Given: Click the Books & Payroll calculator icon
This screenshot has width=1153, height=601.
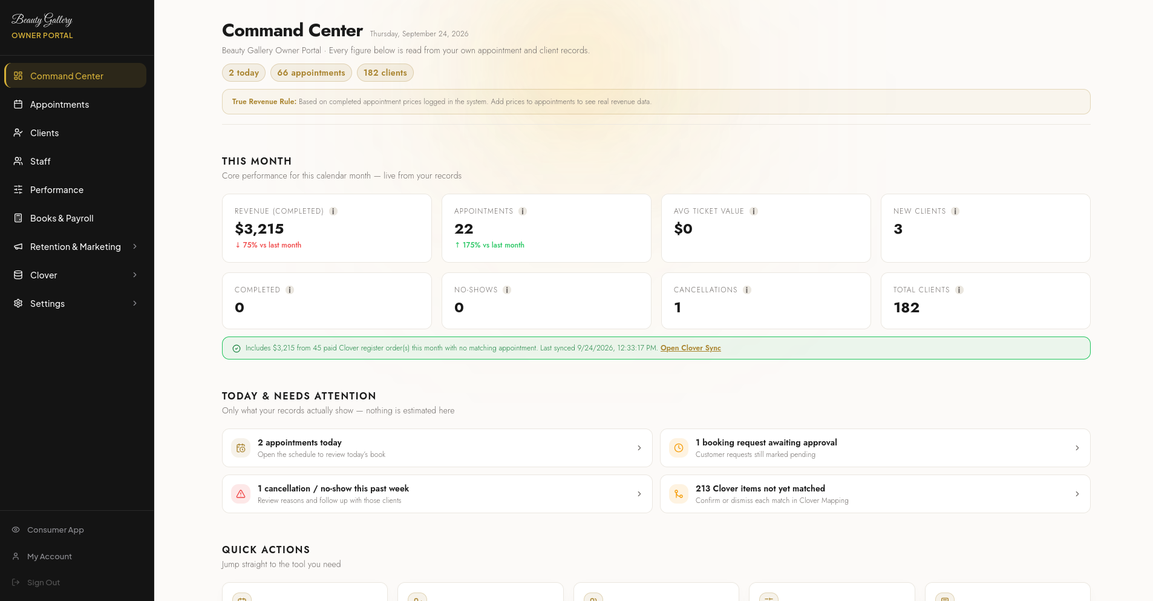Looking at the screenshot, I should [18, 218].
